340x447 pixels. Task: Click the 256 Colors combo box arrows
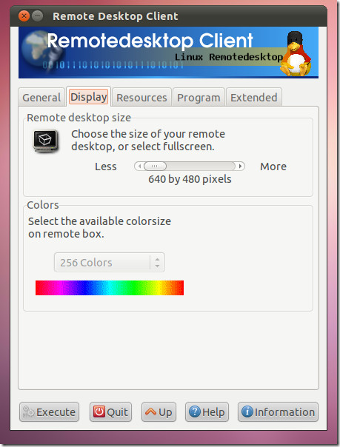point(157,262)
